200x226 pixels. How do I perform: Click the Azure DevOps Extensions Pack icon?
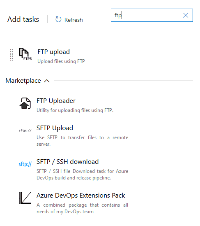[25, 198]
